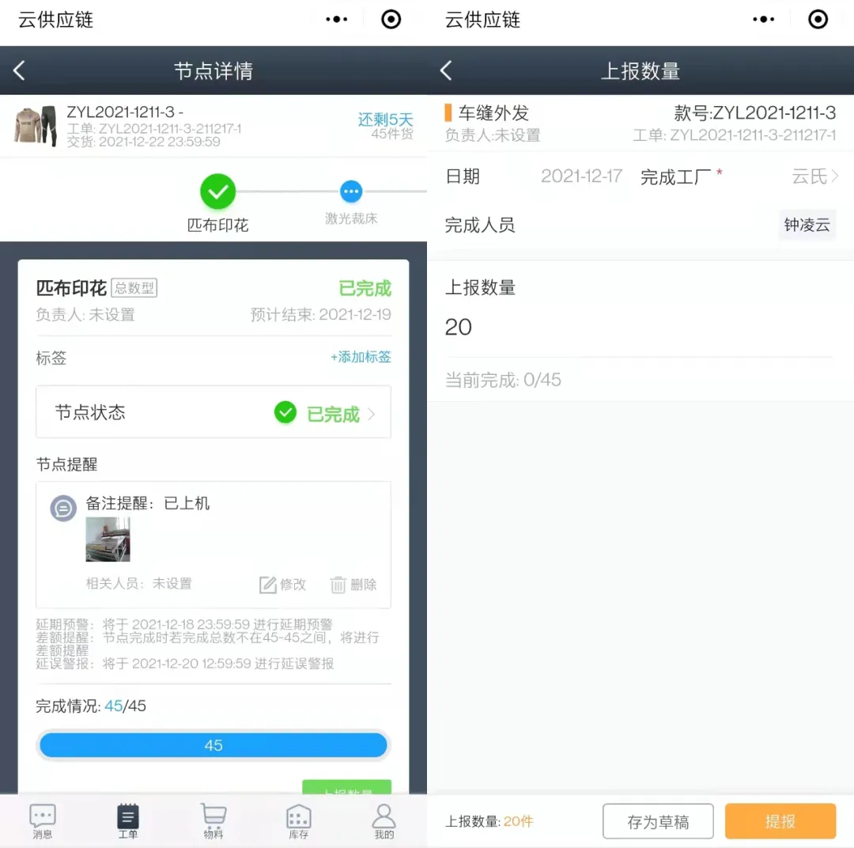Open the 完成人员 picker showing 钟凌云
The height and width of the screenshot is (848, 854).
807,225
